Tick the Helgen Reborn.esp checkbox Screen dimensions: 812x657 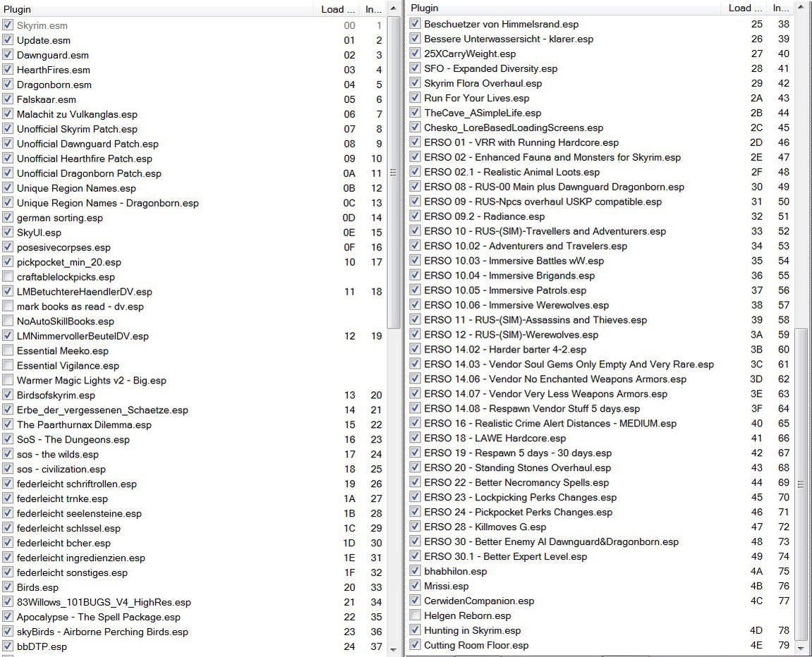pos(415,615)
